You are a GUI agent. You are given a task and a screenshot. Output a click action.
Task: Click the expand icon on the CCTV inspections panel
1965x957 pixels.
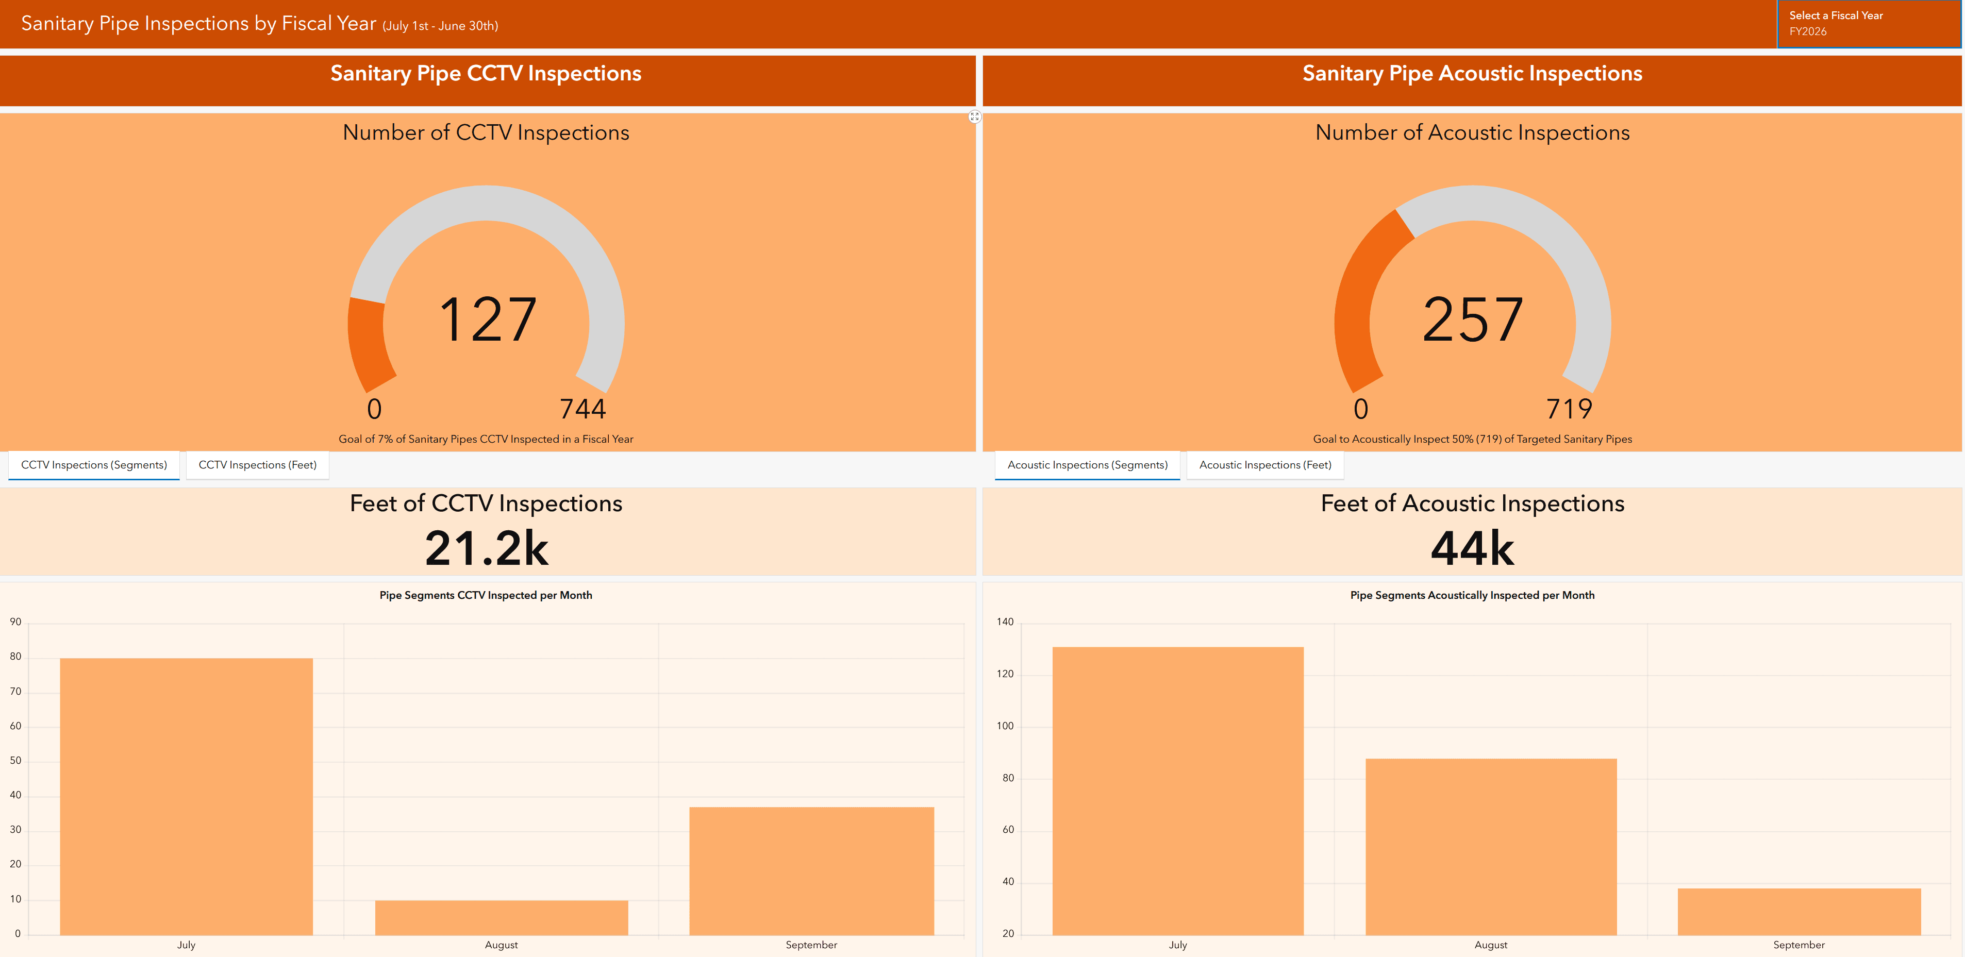975,116
